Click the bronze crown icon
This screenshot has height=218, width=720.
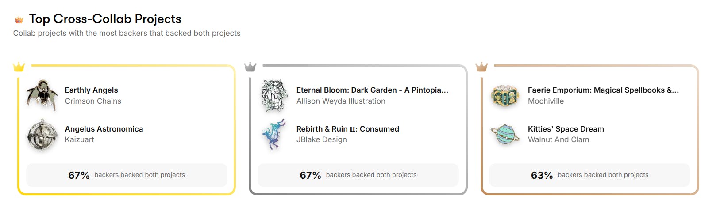click(481, 67)
